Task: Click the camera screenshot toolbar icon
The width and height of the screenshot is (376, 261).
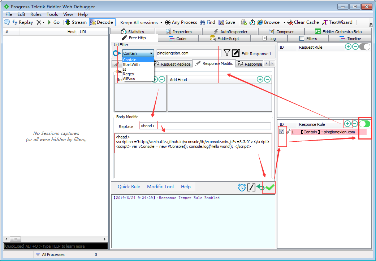Action: click(x=244, y=22)
